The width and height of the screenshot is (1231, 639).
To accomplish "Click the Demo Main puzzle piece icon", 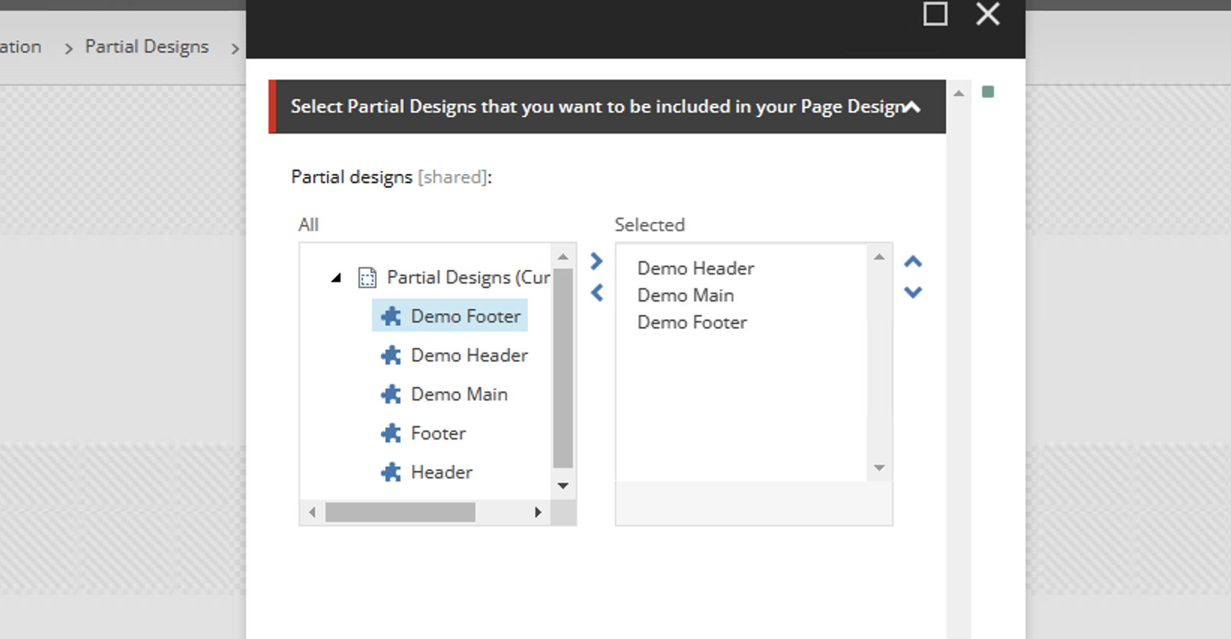I will point(391,394).
